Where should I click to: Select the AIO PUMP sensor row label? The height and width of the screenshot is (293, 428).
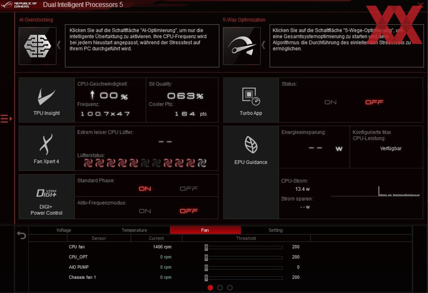(79, 267)
